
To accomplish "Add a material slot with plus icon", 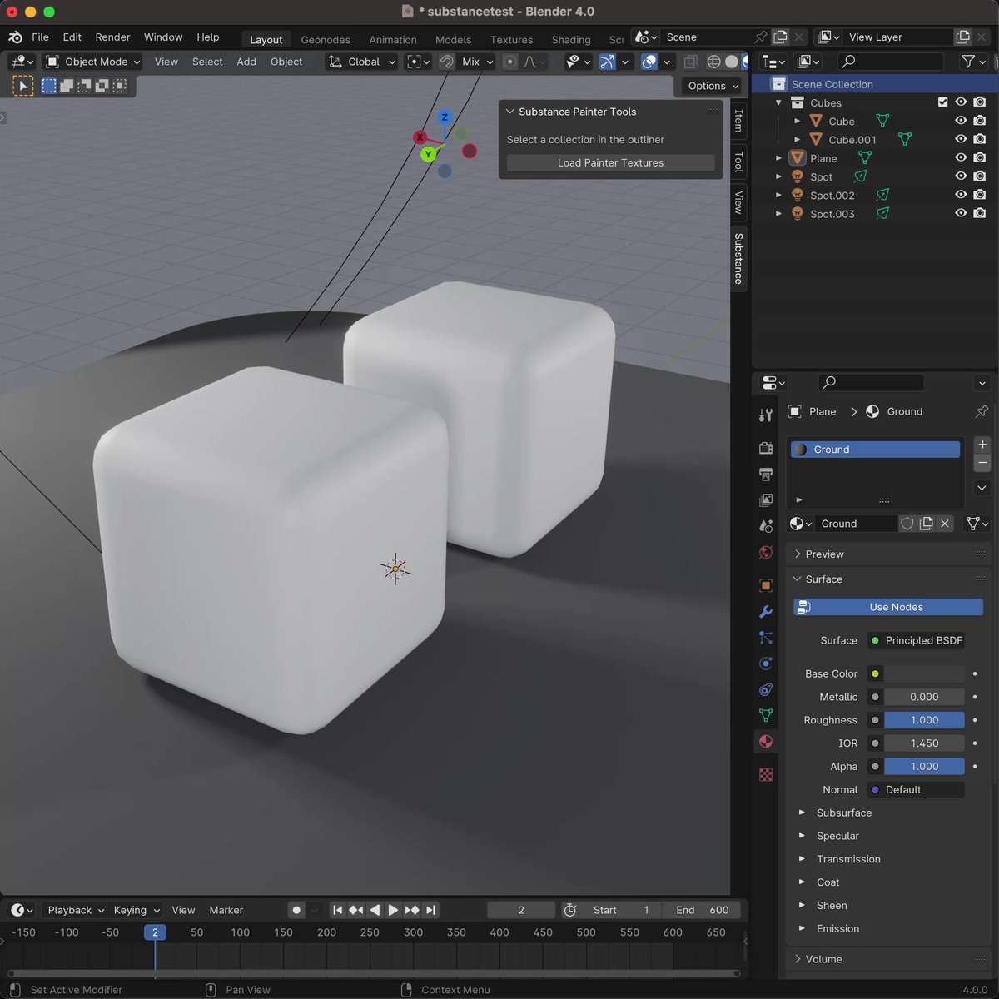I will 982,445.
